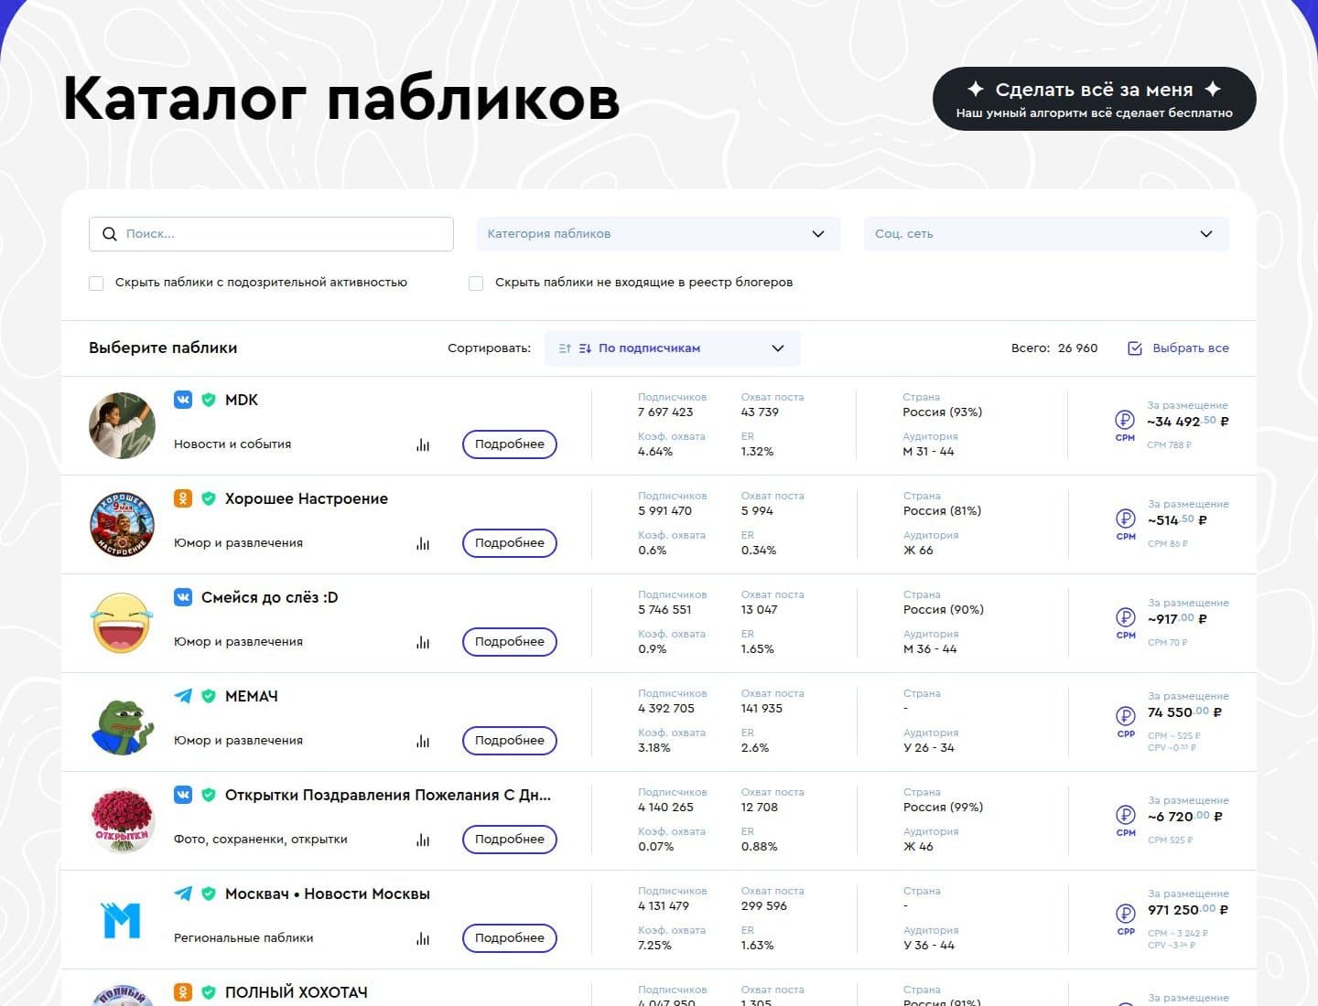The width and height of the screenshot is (1318, 1006).
Task: Click the 74 550 ₽ placement price
Action: [x=1185, y=712]
